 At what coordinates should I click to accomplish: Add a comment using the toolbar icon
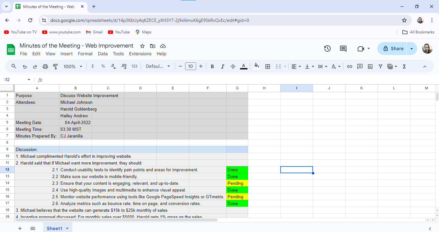coord(360,67)
